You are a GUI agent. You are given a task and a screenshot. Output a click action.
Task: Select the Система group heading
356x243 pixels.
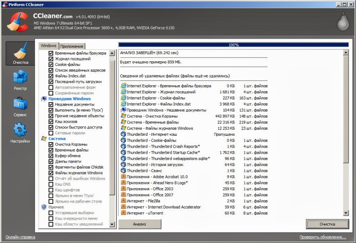57,138
